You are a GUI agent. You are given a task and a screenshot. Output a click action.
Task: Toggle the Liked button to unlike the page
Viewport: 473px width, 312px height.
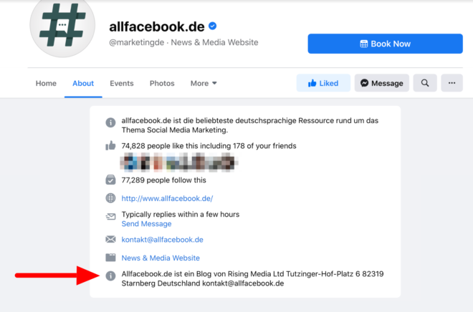point(323,83)
